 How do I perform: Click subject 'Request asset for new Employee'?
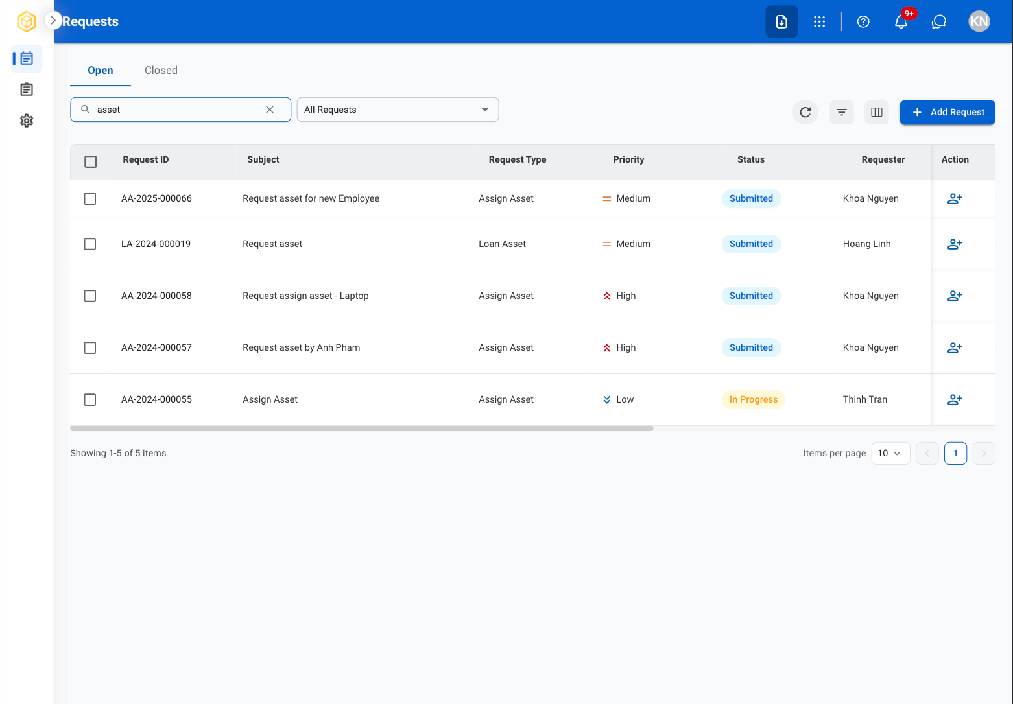[311, 198]
